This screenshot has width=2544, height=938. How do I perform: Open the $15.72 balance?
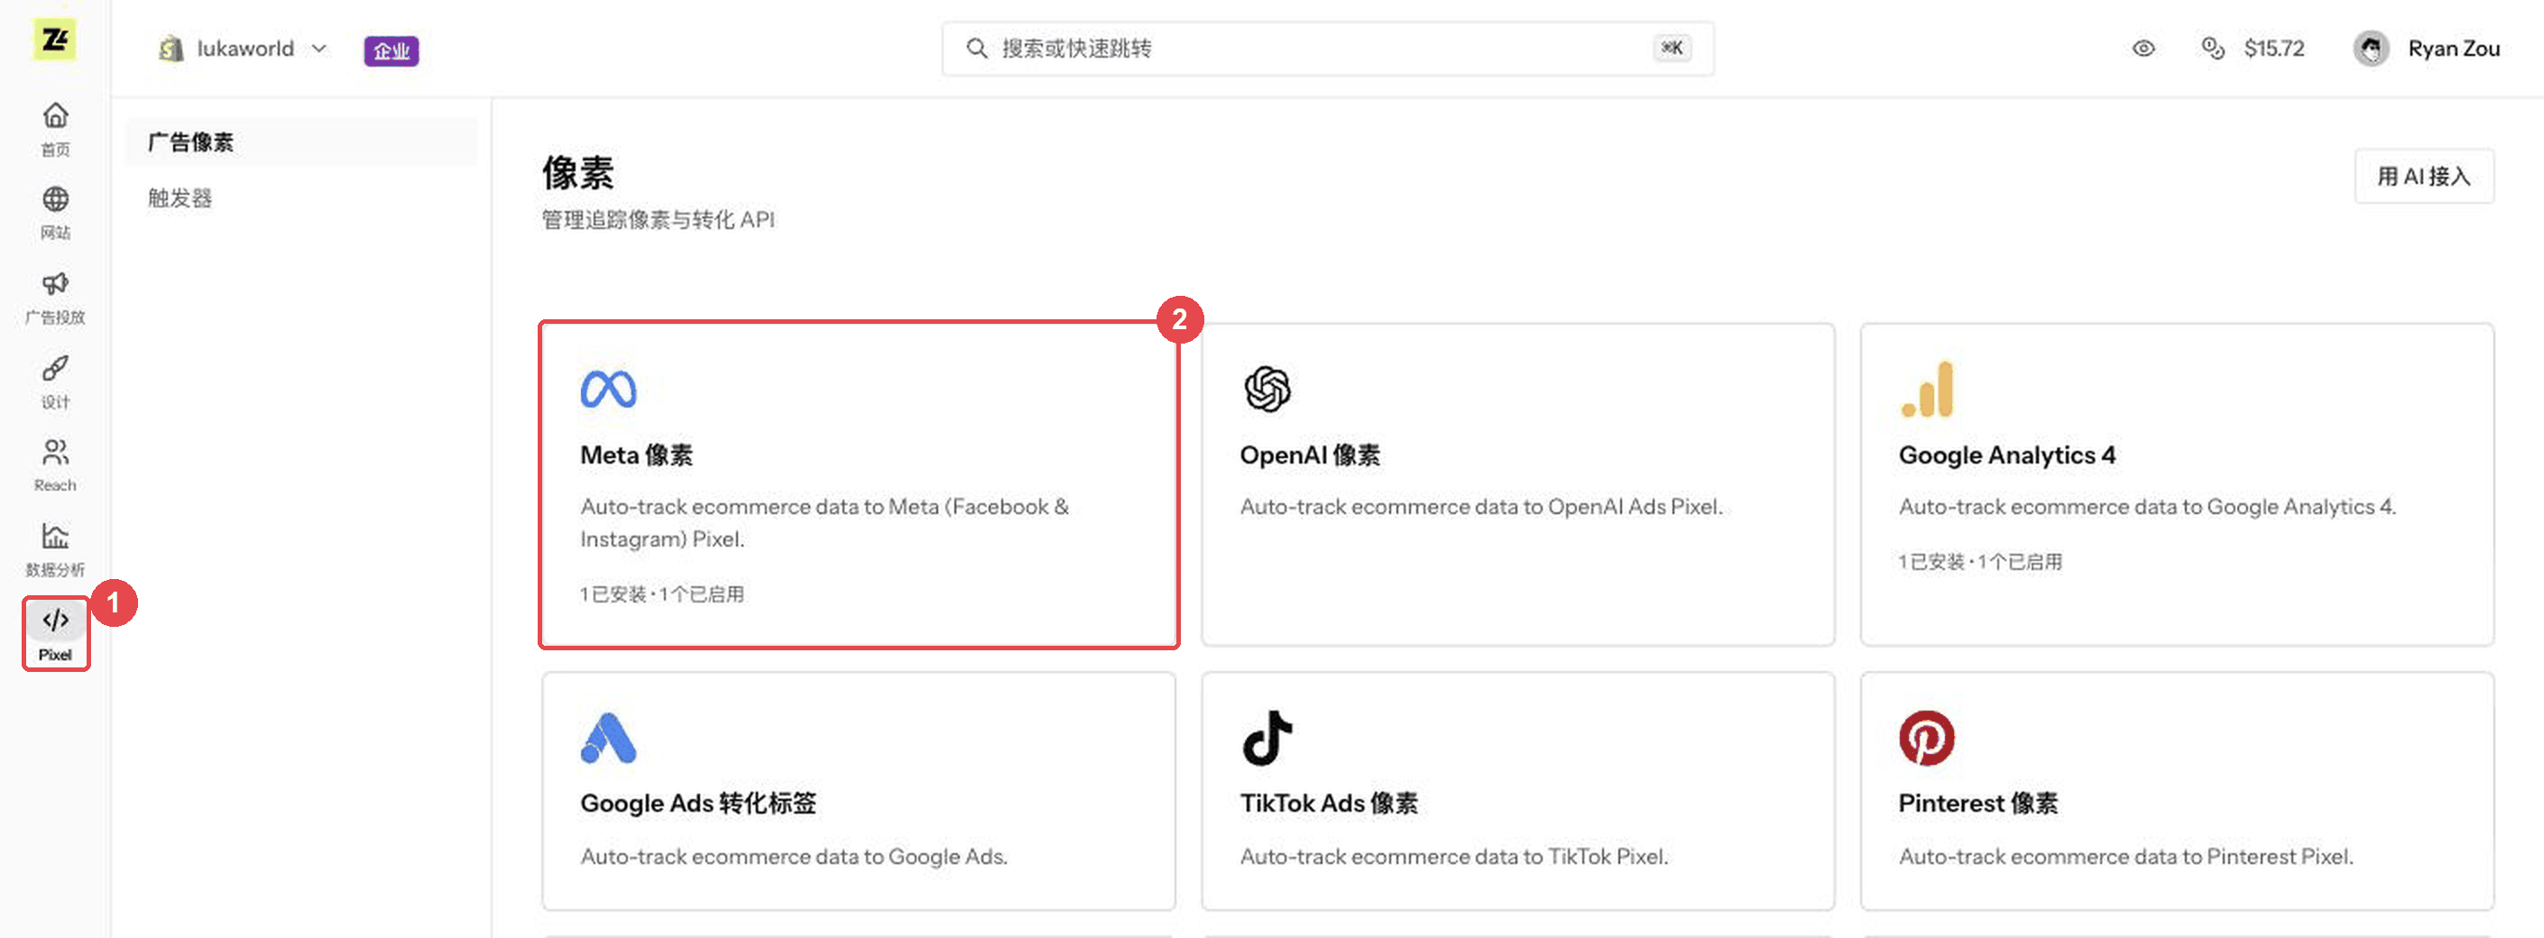coord(2273,49)
